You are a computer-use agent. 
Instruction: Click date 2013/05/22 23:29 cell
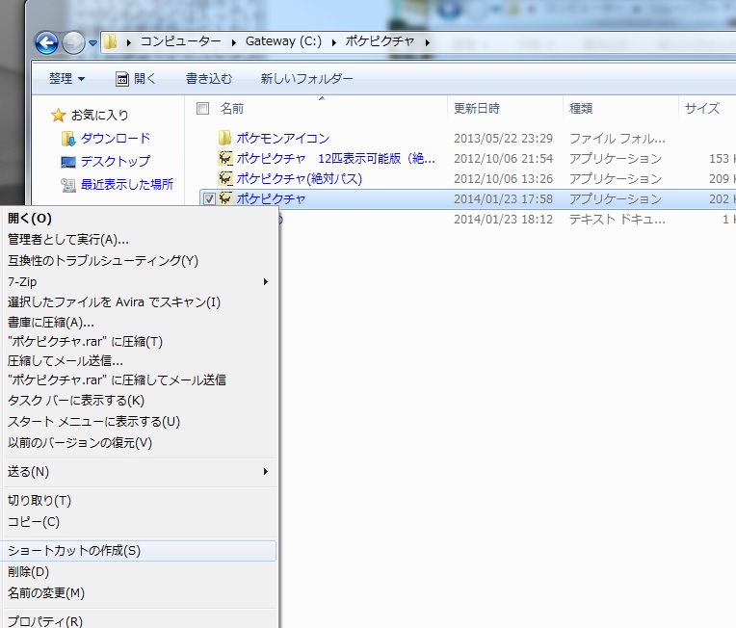[x=503, y=139]
